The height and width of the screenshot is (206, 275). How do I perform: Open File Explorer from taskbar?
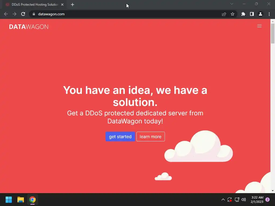coord(20,200)
